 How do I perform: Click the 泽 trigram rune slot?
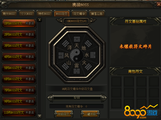(65, 43)
